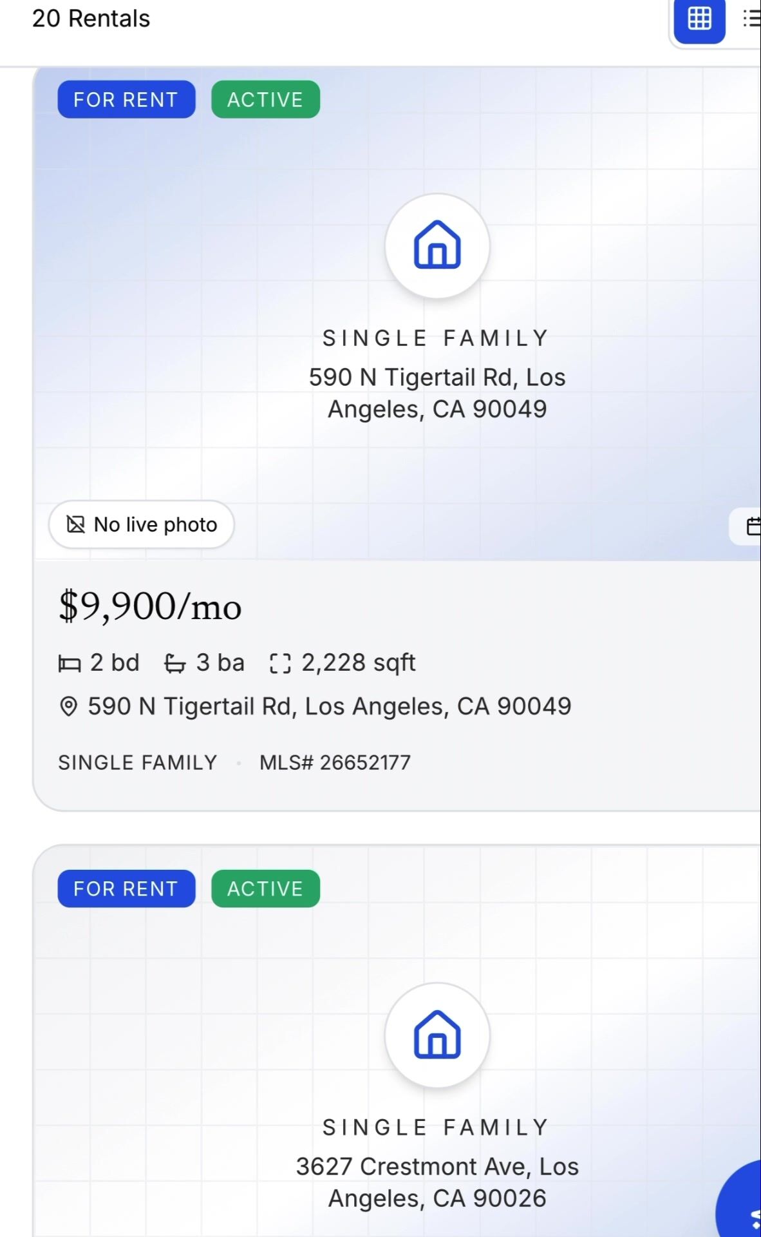Open the $9,900/mo listing price
Screen dimensions: 761x1237
click(150, 606)
